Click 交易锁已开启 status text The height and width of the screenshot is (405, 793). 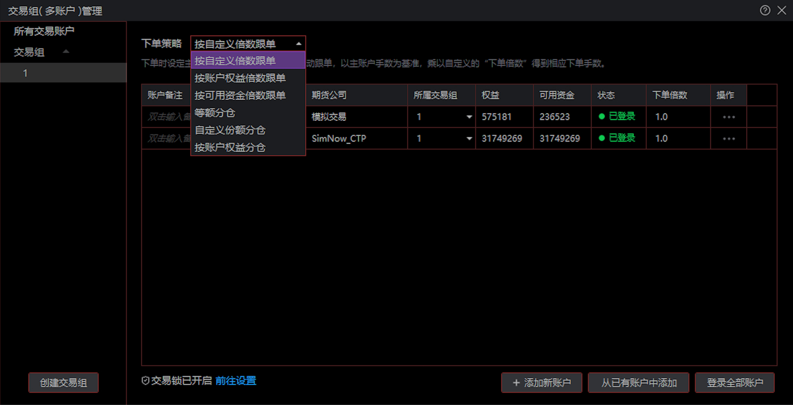pyautogui.click(x=181, y=381)
